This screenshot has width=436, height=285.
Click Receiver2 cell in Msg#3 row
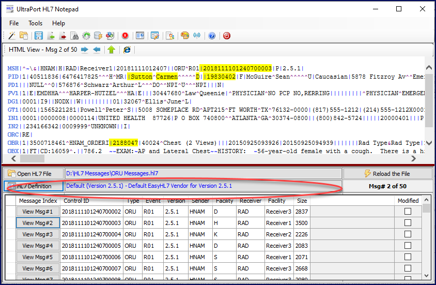(278, 234)
